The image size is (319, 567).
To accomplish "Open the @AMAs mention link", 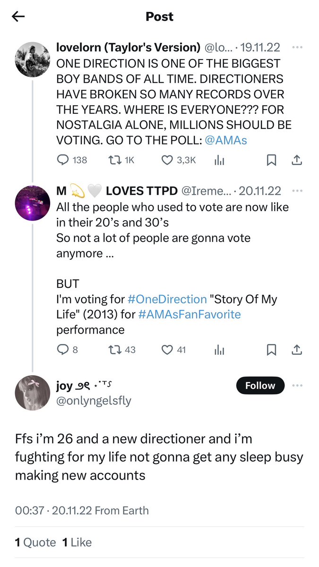I will click(x=226, y=140).
